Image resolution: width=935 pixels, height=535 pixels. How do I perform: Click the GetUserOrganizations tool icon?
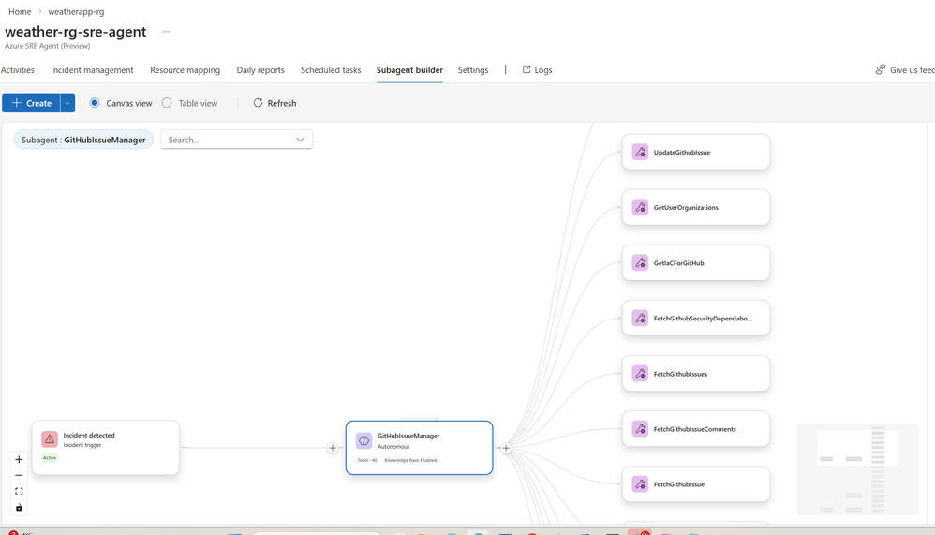640,208
